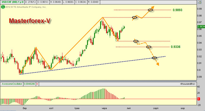Screen dimensions: 205x111
Task: Click the AwesomeOscillator value 0.0048206
Action: [x=29, y=84]
